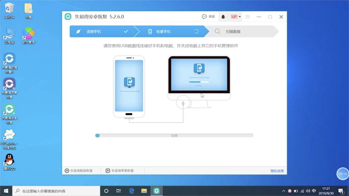
Task: Click the taskbar search box
Action: click(x=56, y=191)
